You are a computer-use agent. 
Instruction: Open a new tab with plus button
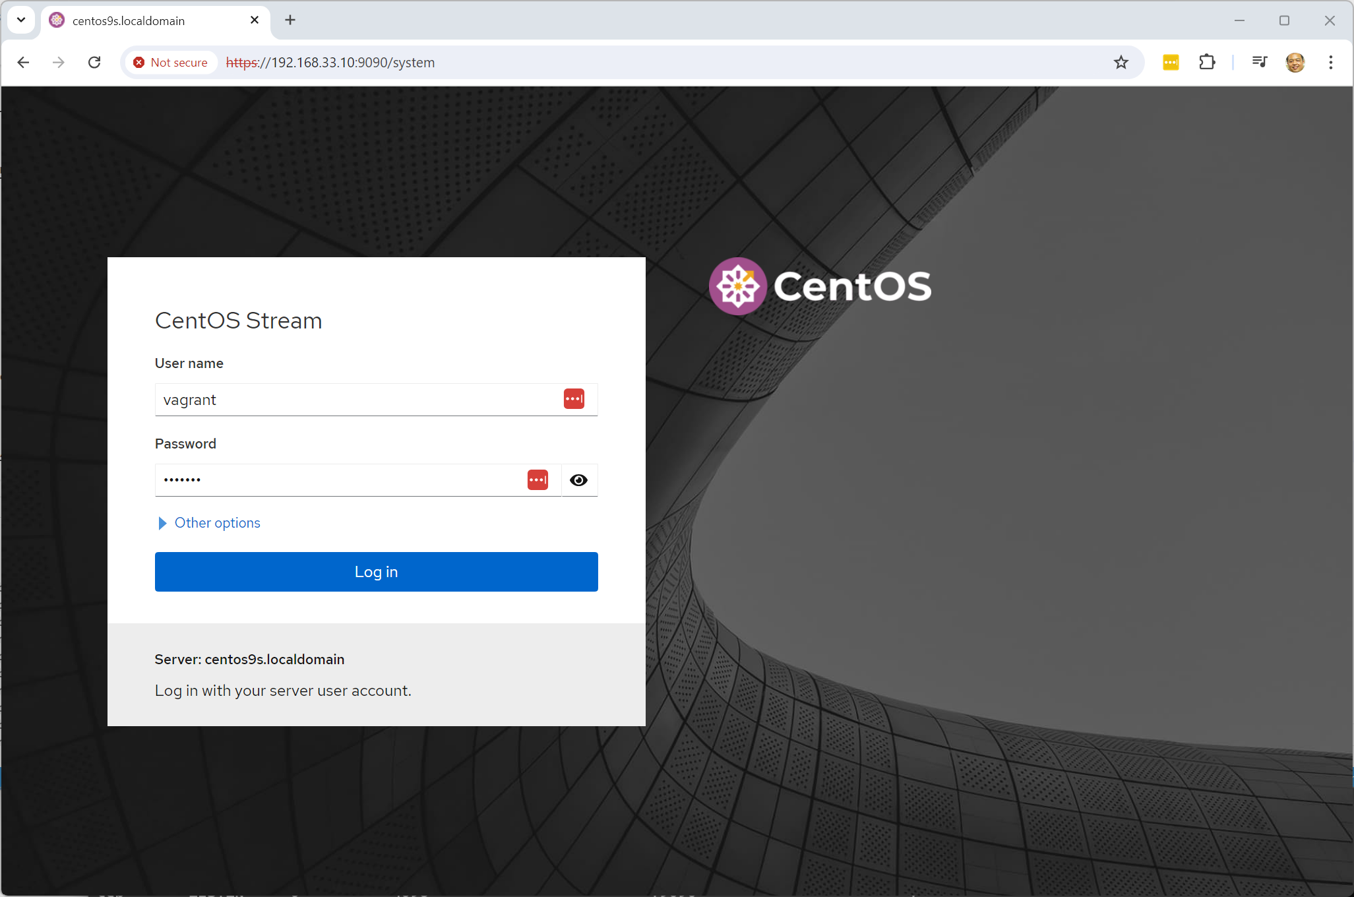(x=290, y=20)
